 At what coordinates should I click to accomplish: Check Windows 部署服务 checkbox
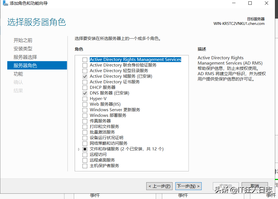[x=85, y=115]
